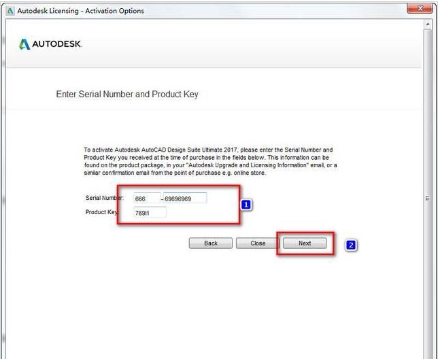Select the serial number field containing 69696969
Image resolution: width=438 pixels, height=359 pixels.
(x=185, y=199)
